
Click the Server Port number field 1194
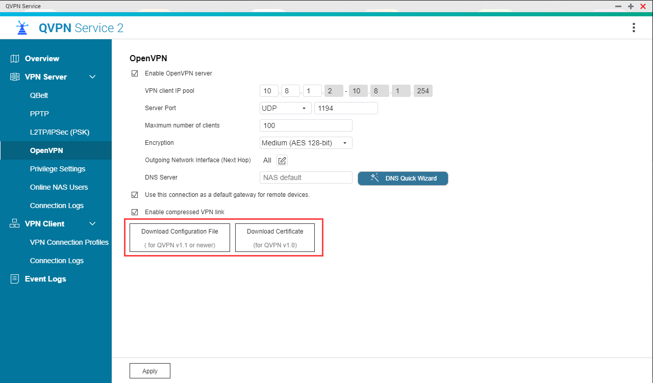pyautogui.click(x=346, y=108)
